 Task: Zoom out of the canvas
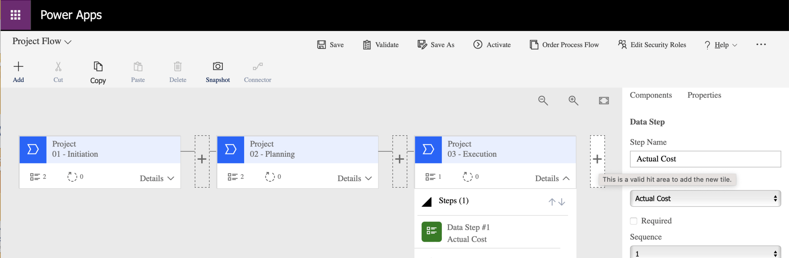coord(543,101)
